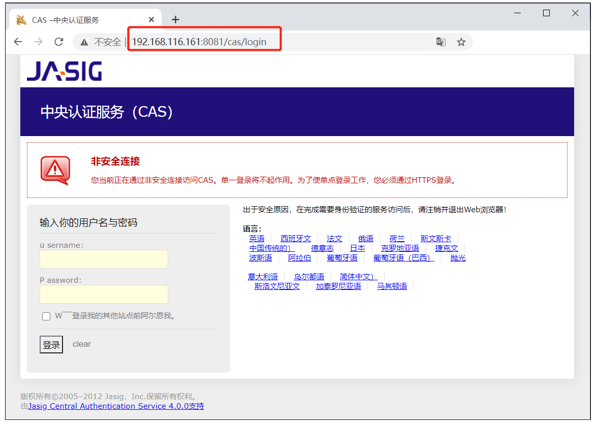Image resolution: width=598 pixels, height=425 pixels.
Task: Click the 登录 login button
Action: 51,345
